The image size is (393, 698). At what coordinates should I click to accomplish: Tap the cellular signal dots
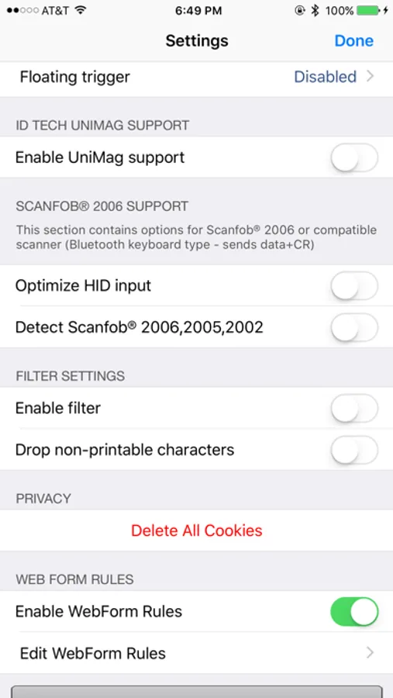(x=22, y=10)
